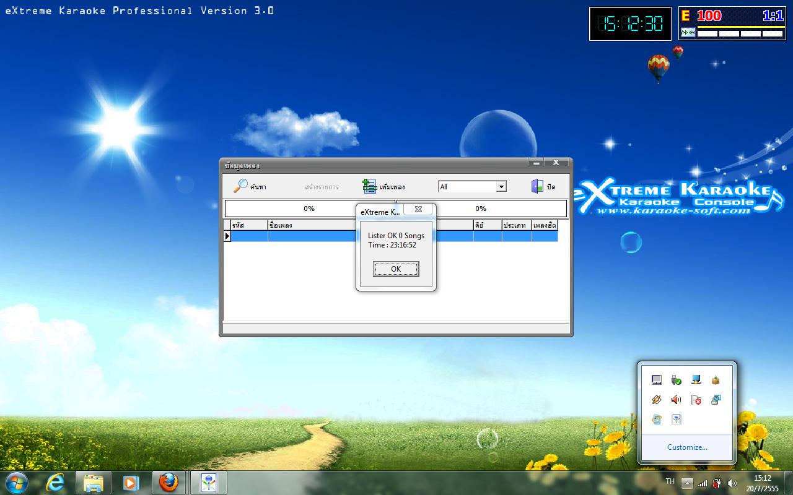The image size is (793, 495).
Task: Click the left 0% progress bar
Action: pos(309,209)
